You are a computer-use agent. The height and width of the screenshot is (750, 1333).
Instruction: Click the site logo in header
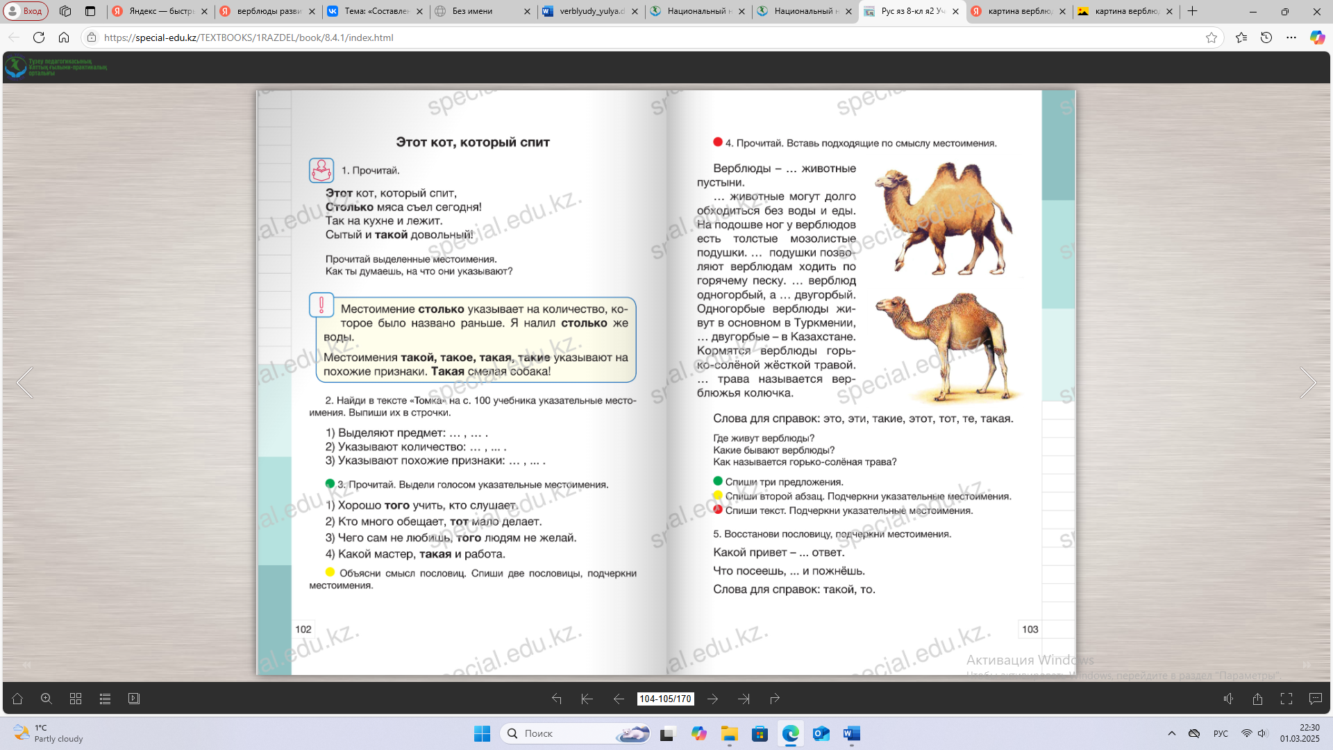tap(56, 67)
